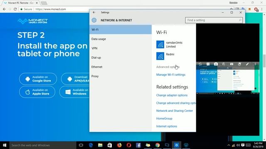Viewport: 266px width, 149px height.
Task: Click the taskbar clock showing 5:43 PM
Action: point(258,145)
